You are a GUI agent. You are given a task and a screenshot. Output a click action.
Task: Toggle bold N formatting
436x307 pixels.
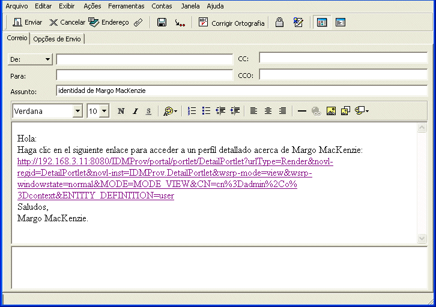pos(121,112)
